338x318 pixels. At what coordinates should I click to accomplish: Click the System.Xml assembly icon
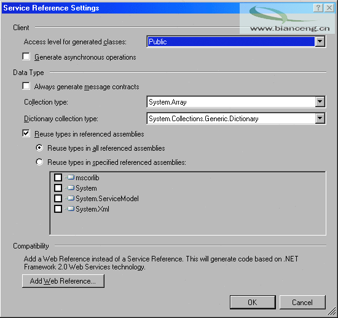click(x=71, y=209)
